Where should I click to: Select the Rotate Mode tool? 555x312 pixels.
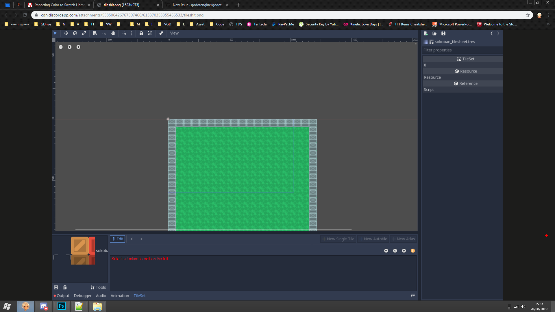coord(75,33)
